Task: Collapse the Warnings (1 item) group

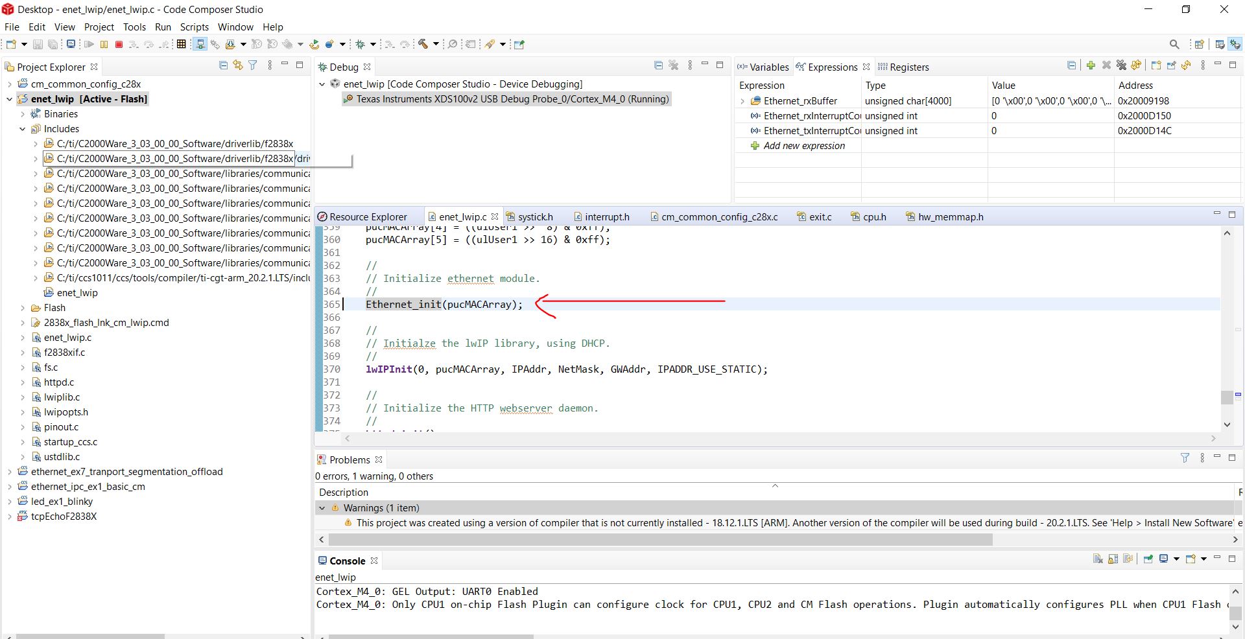Action: pyautogui.click(x=322, y=508)
